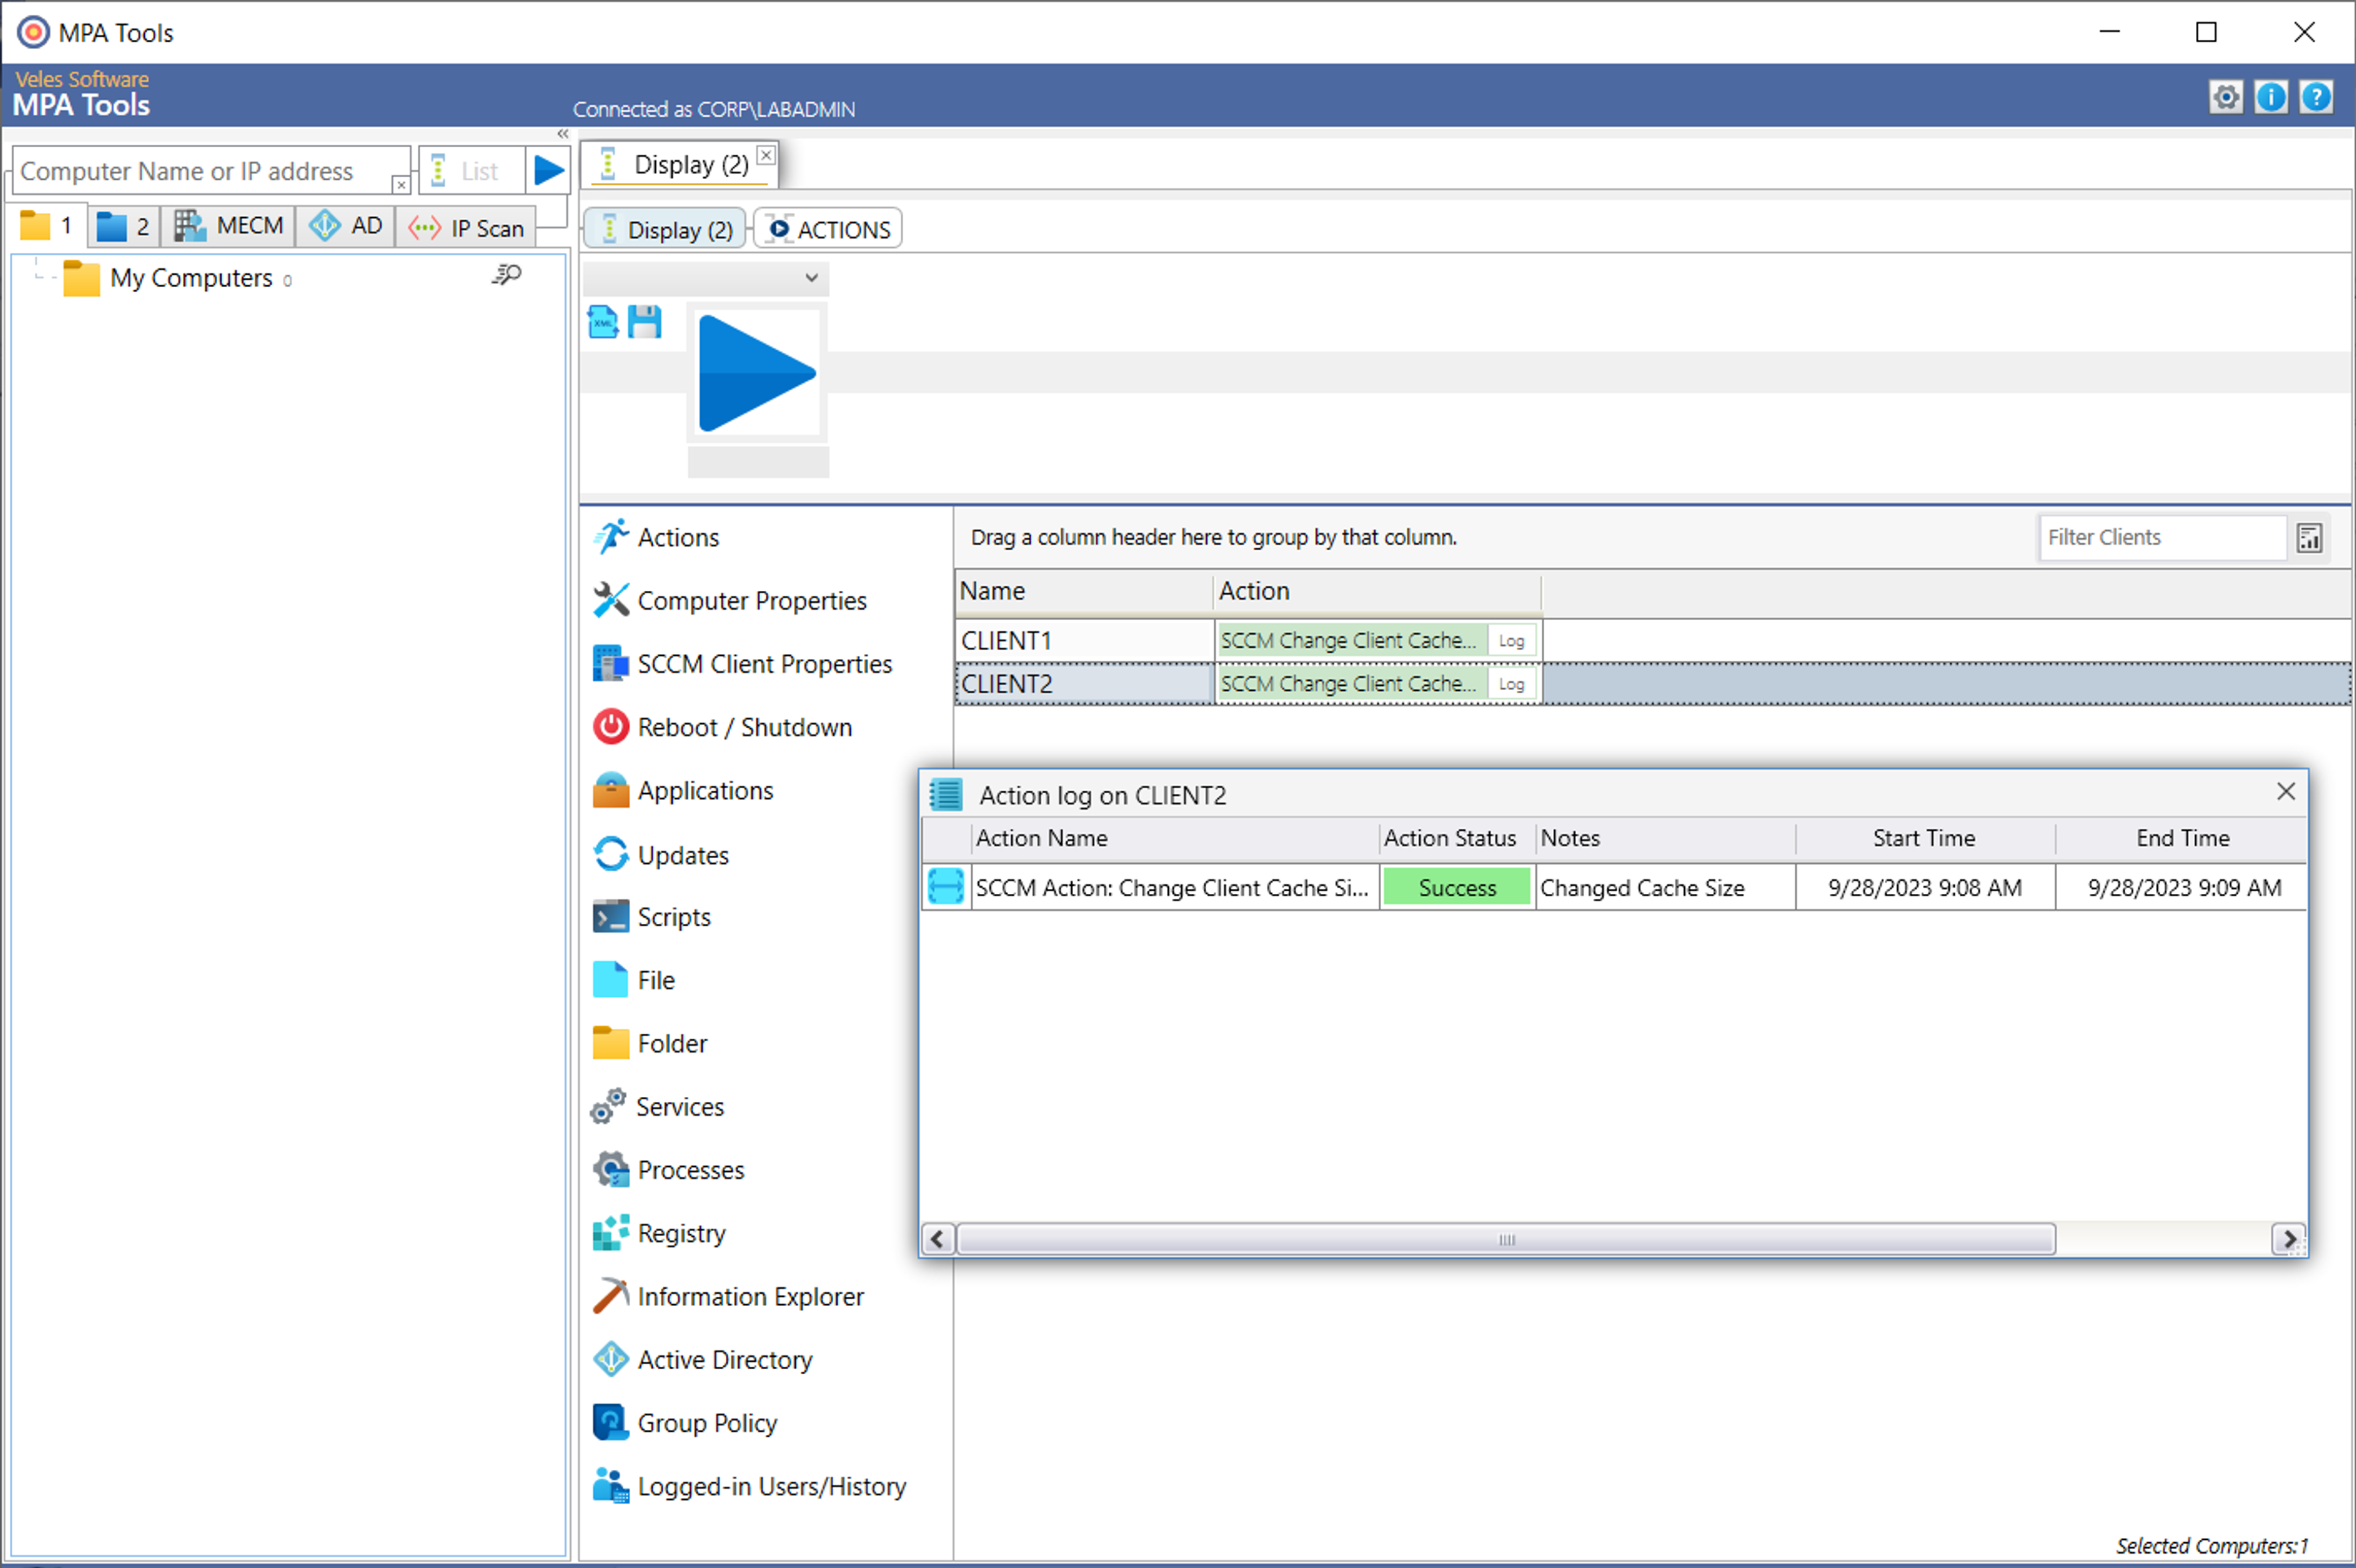Open Computer Properties category
Image resolution: width=2356 pixels, height=1568 pixels.
(730, 601)
